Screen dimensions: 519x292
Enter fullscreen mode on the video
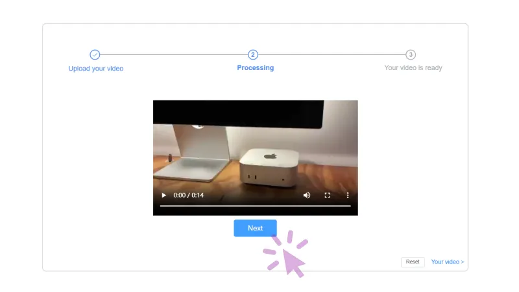(328, 196)
